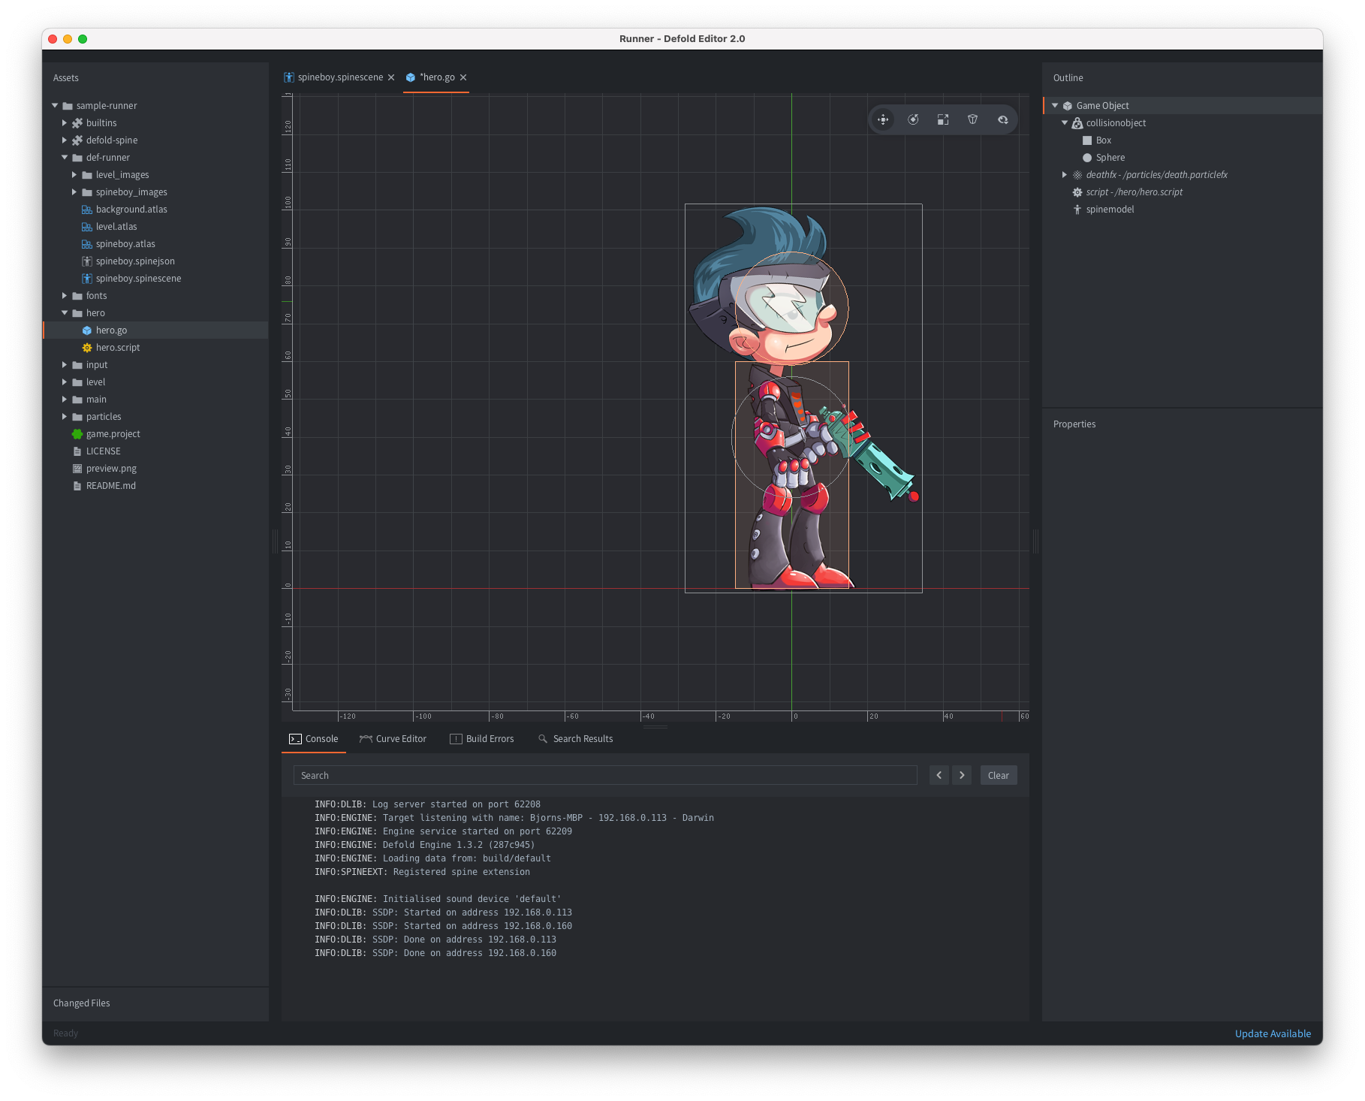The width and height of the screenshot is (1365, 1101).
Task: Select the Rotate tool in the scene toolbar
Action: [913, 119]
